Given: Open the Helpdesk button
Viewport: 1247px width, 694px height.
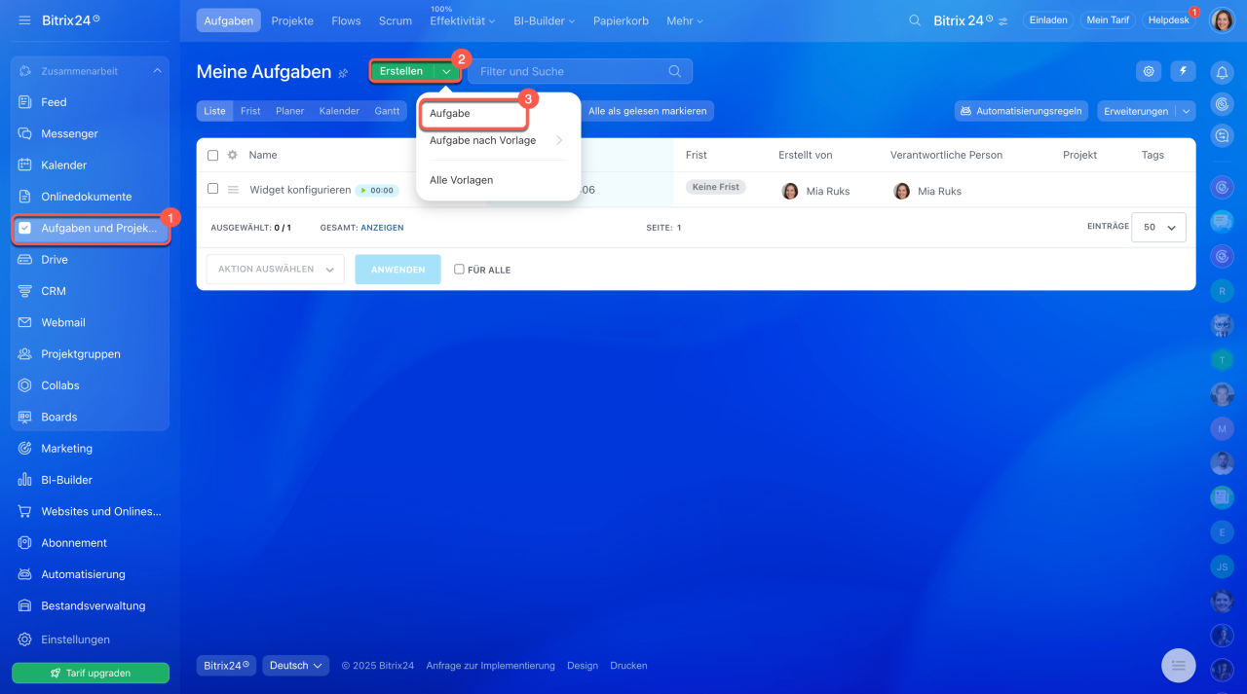Looking at the screenshot, I should tap(1169, 20).
